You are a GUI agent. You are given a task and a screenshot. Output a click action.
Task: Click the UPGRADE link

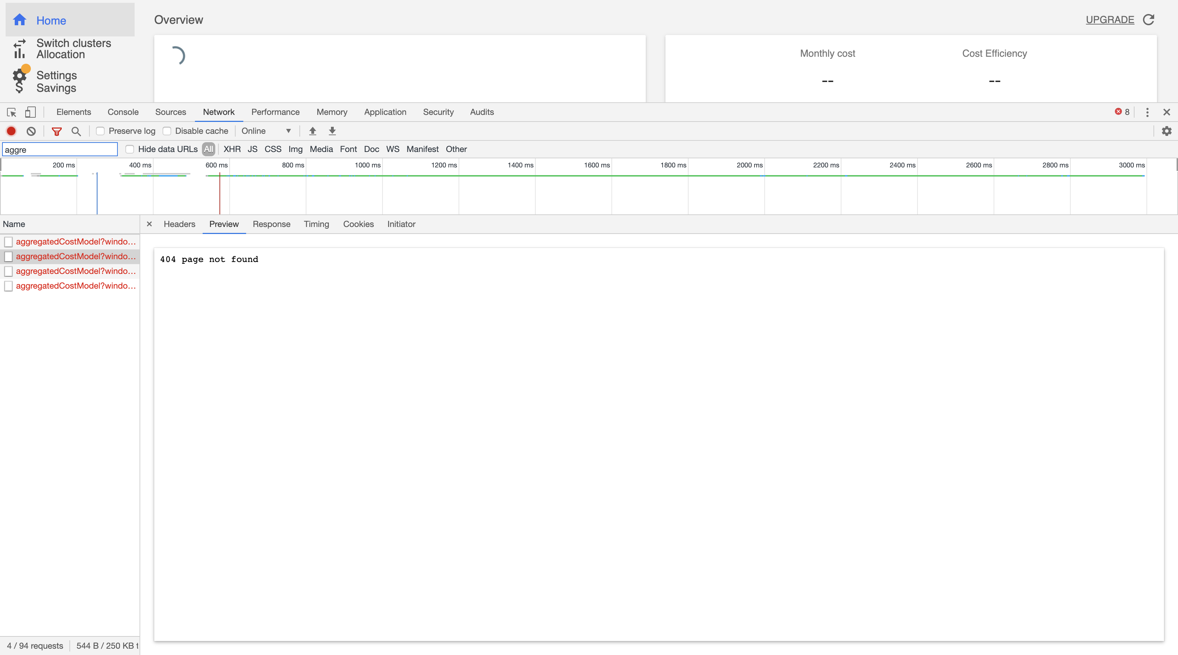pyautogui.click(x=1110, y=20)
